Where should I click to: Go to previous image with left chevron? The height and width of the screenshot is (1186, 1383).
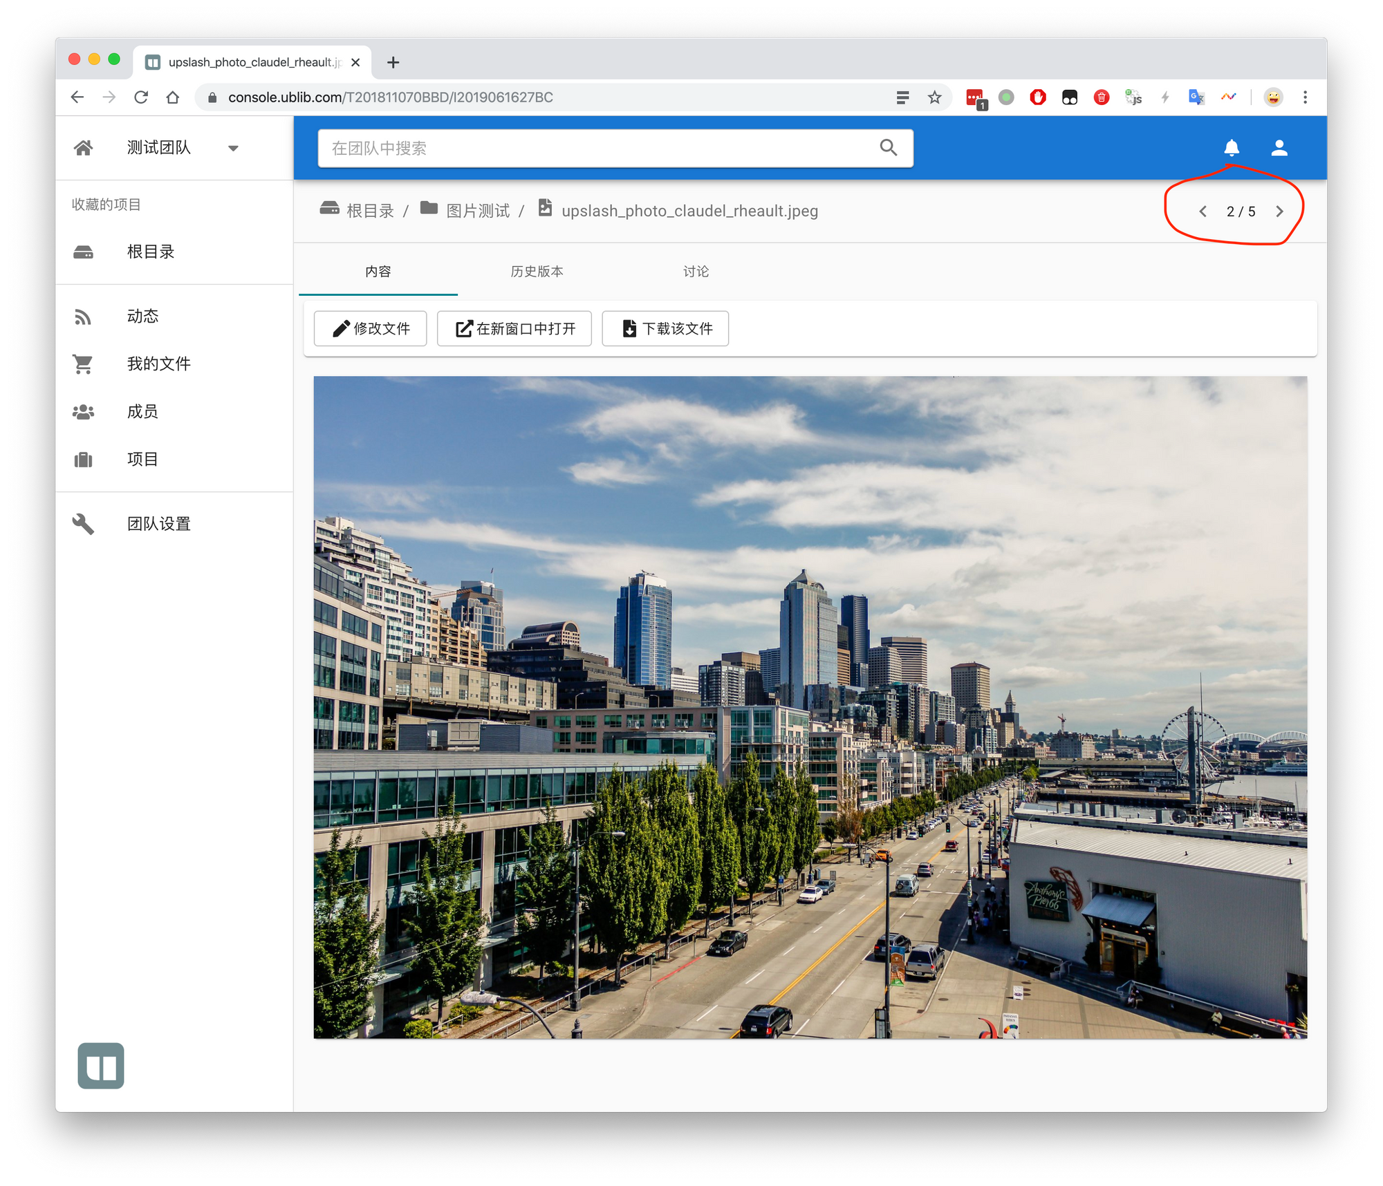pos(1203,211)
